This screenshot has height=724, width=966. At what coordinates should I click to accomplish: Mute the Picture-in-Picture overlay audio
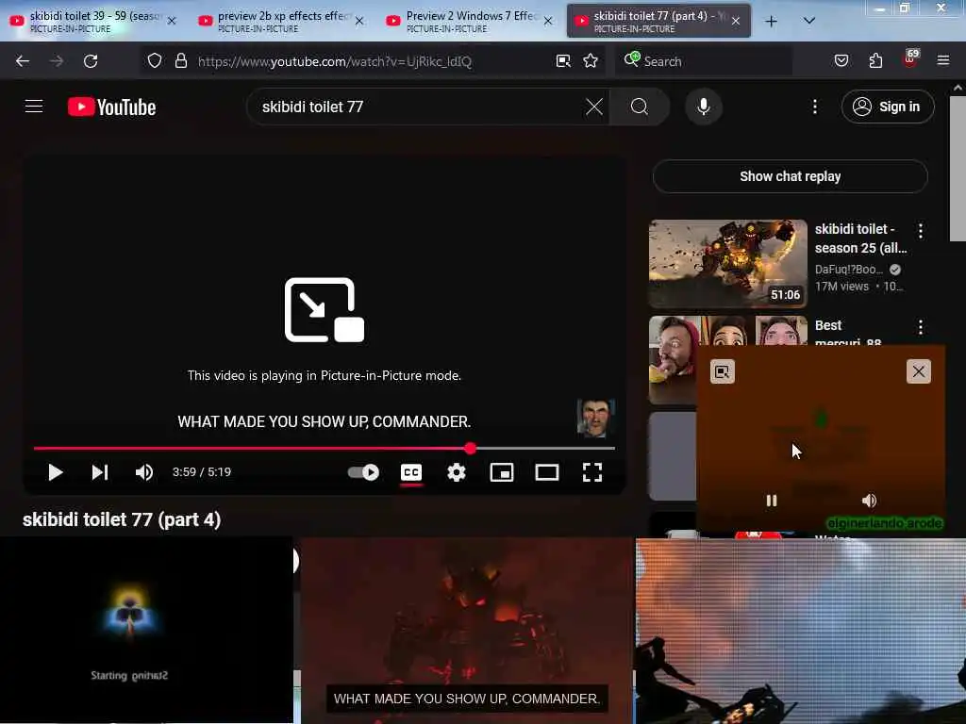click(869, 501)
